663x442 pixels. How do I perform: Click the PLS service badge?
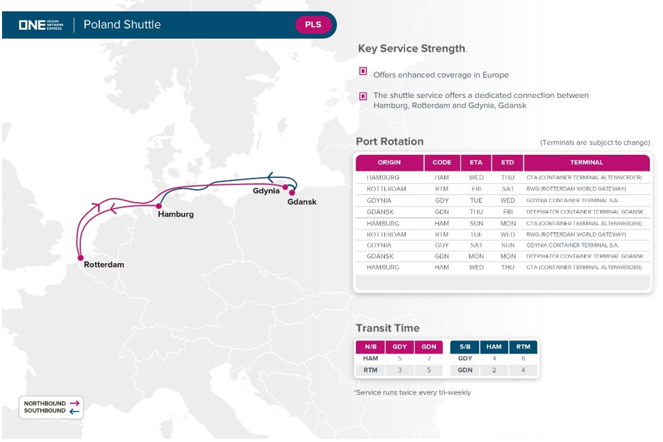pyautogui.click(x=313, y=25)
